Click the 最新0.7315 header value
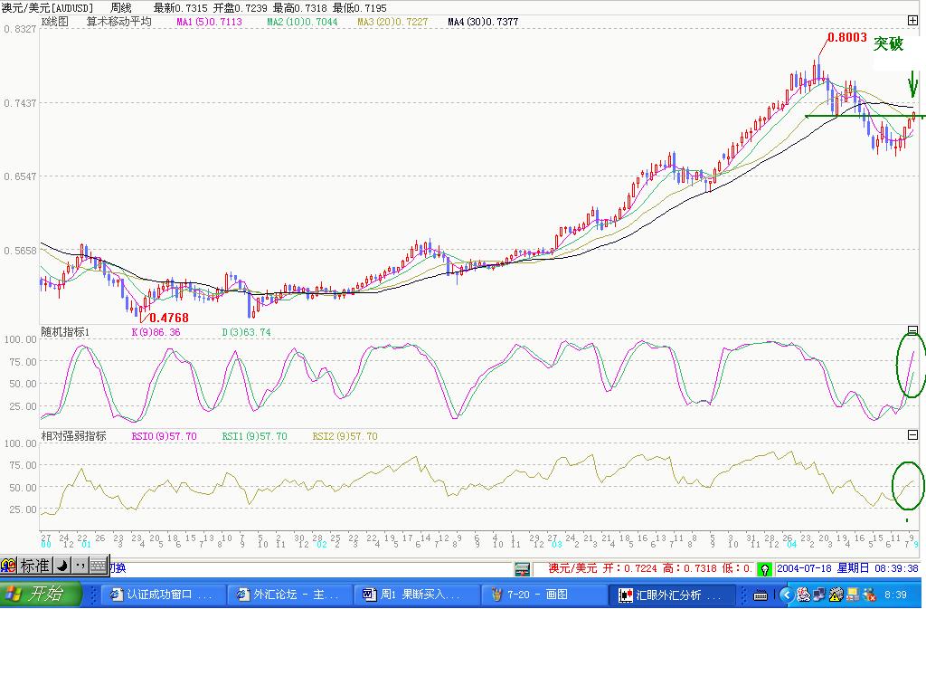 181,7
